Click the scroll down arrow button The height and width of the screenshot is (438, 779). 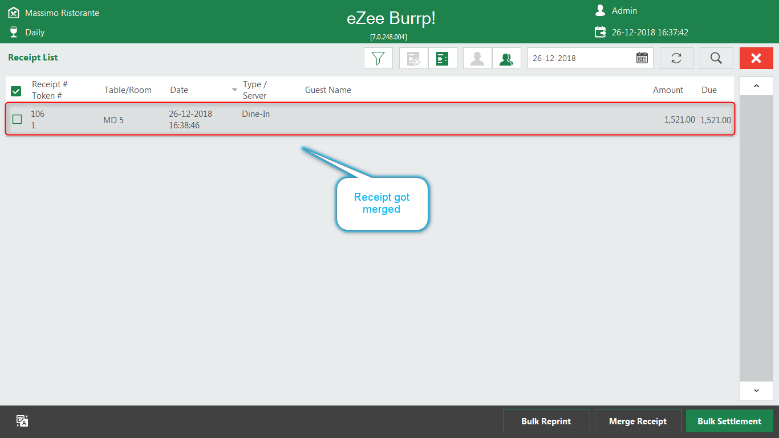pos(756,391)
